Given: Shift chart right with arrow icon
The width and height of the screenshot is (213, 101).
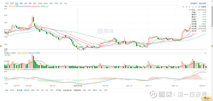Looking at the screenshot, I should (196, 7).
